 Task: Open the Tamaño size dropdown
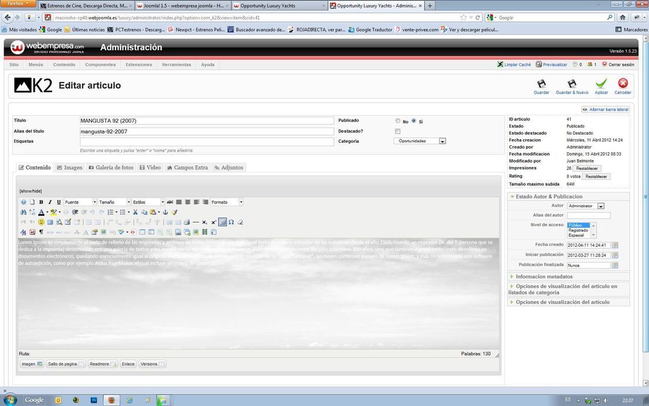click(114, 202)
